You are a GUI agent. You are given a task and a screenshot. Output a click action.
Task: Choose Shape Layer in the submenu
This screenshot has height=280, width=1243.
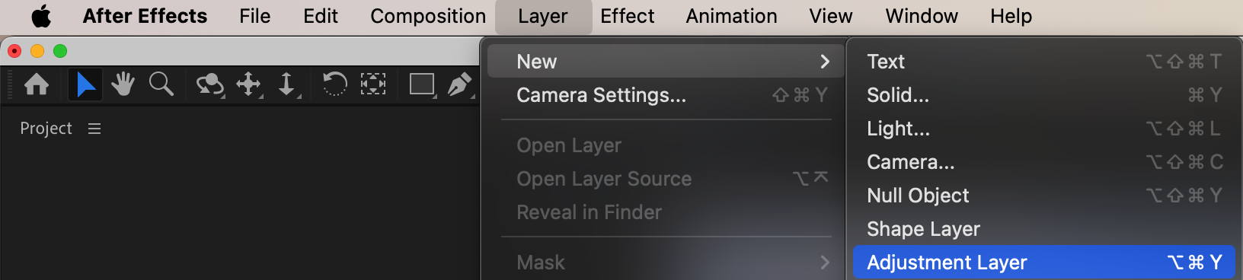1043,229
